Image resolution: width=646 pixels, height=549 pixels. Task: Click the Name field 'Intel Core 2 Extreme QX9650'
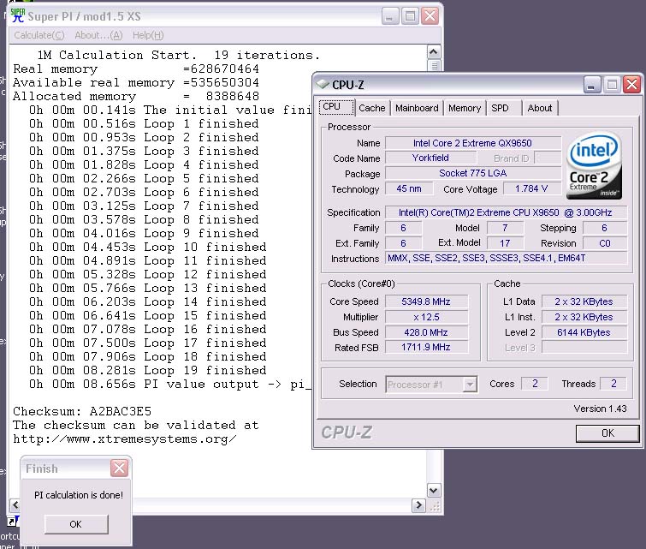click(473, 143)
